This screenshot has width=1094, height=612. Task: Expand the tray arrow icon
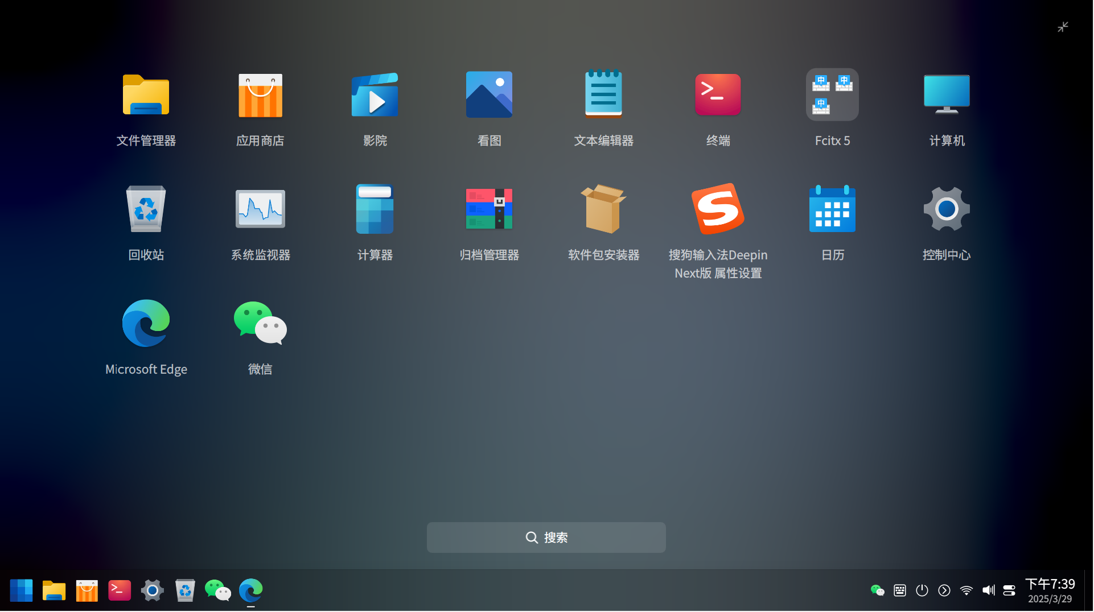(944, 591)
